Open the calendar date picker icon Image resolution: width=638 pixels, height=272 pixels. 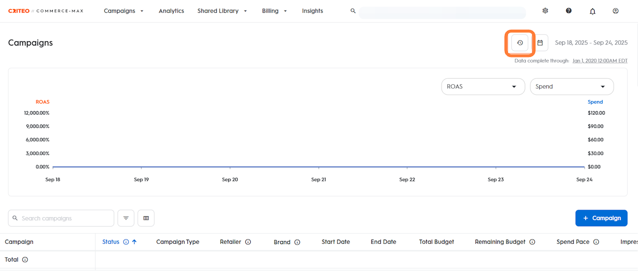pyautogui.click(x=540, y=43)
